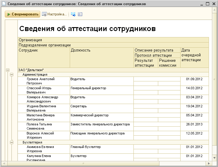Click the Сформировать button
Image resolution: width=218 pixels, height=167 pixels.
coord(23,14)
